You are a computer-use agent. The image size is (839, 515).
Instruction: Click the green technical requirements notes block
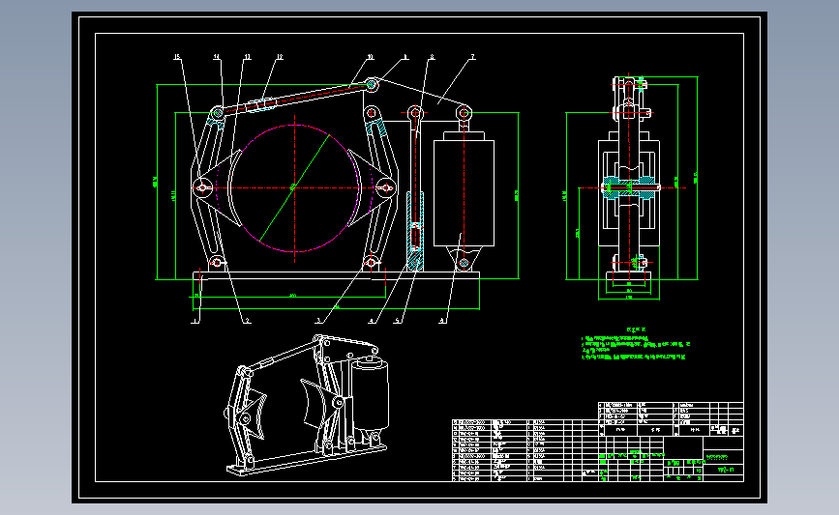(635, 345)
